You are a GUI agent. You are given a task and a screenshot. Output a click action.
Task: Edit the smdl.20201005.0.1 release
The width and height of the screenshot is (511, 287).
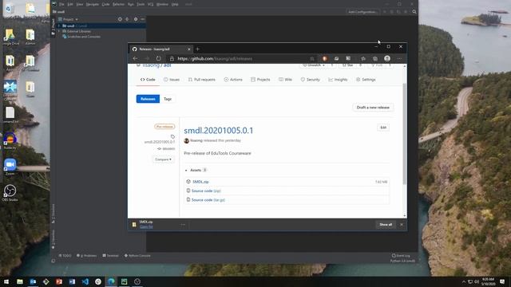[x=383, y=128]
